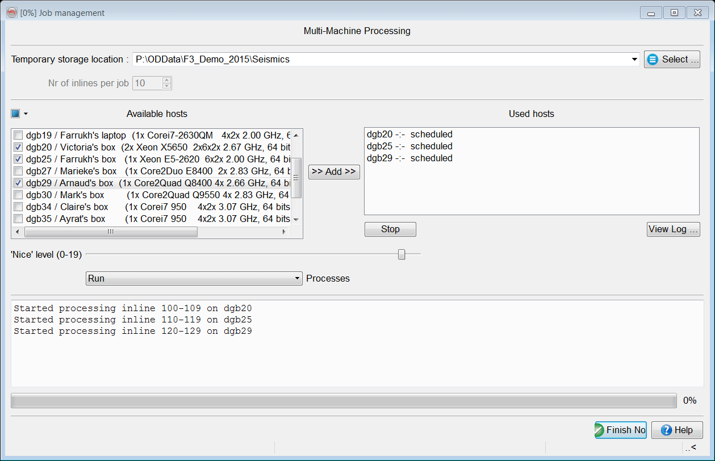Expand the Run processes dropdown
Image resolution: width=715 pixels, height=461 pixels.
coord(296,279)
